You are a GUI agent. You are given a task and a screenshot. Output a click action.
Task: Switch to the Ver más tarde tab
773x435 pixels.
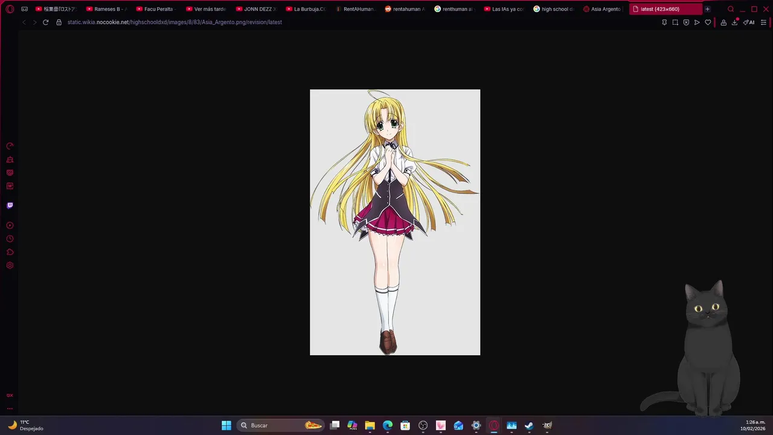(206, 9)
